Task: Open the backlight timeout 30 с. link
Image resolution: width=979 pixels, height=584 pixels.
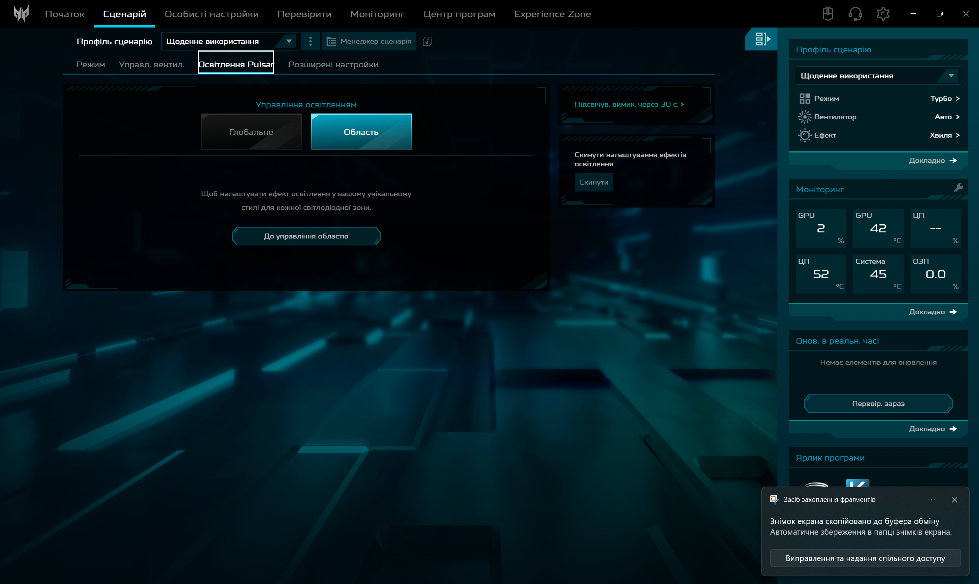Action: coord(629,104)
